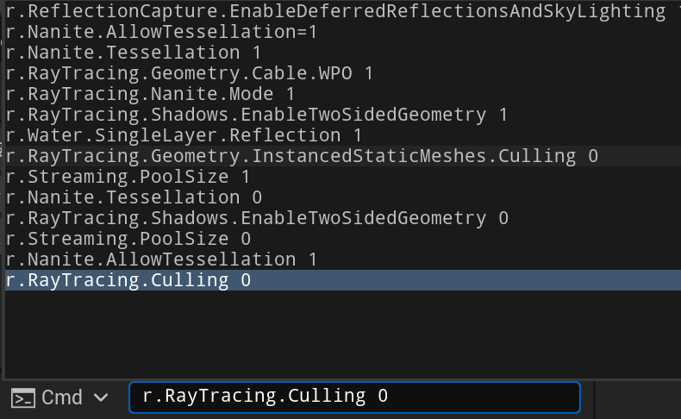Image resolution: width=681 pixels, height=419 pixels.
Task: Select r.Nanite.AllowTessellation=1 history entry
Action: 343,32
